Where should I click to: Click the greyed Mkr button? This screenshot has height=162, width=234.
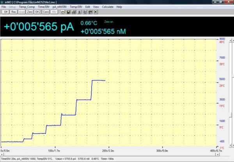pos(54,12)
